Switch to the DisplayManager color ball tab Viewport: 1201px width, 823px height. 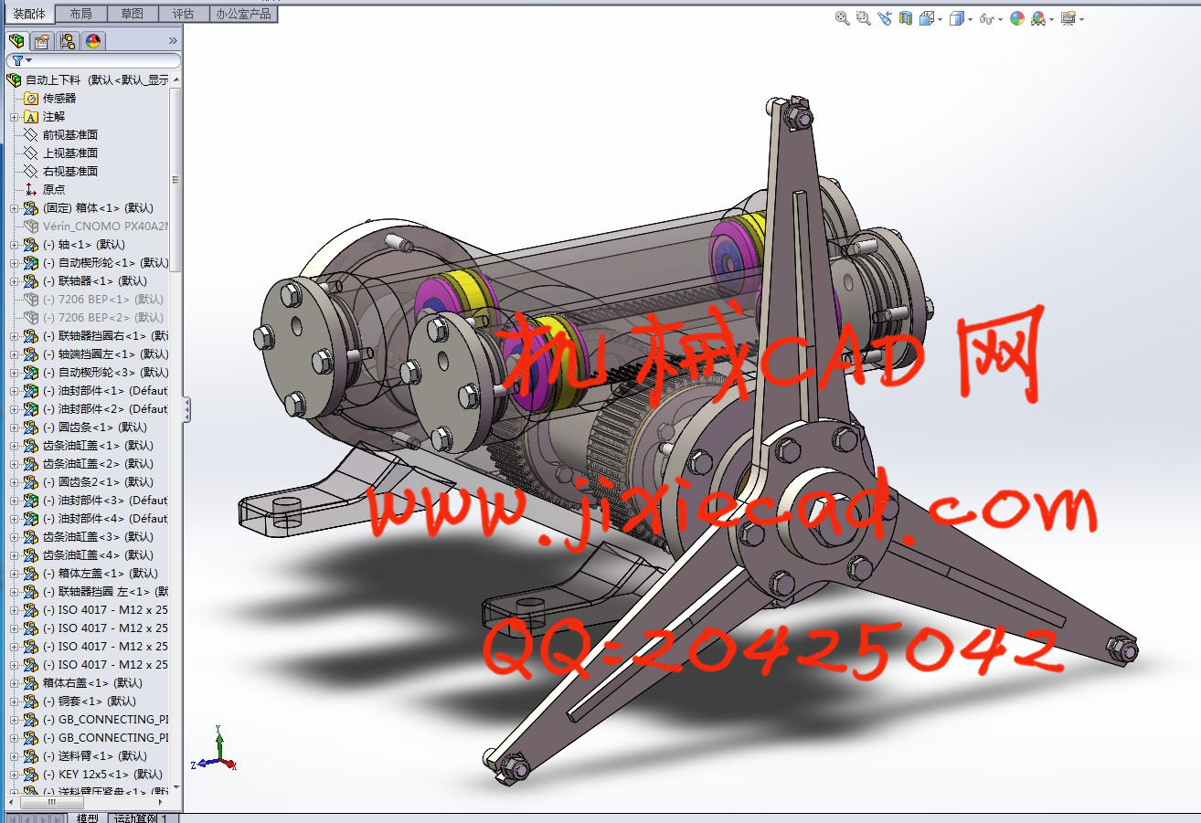coord(92,41)
